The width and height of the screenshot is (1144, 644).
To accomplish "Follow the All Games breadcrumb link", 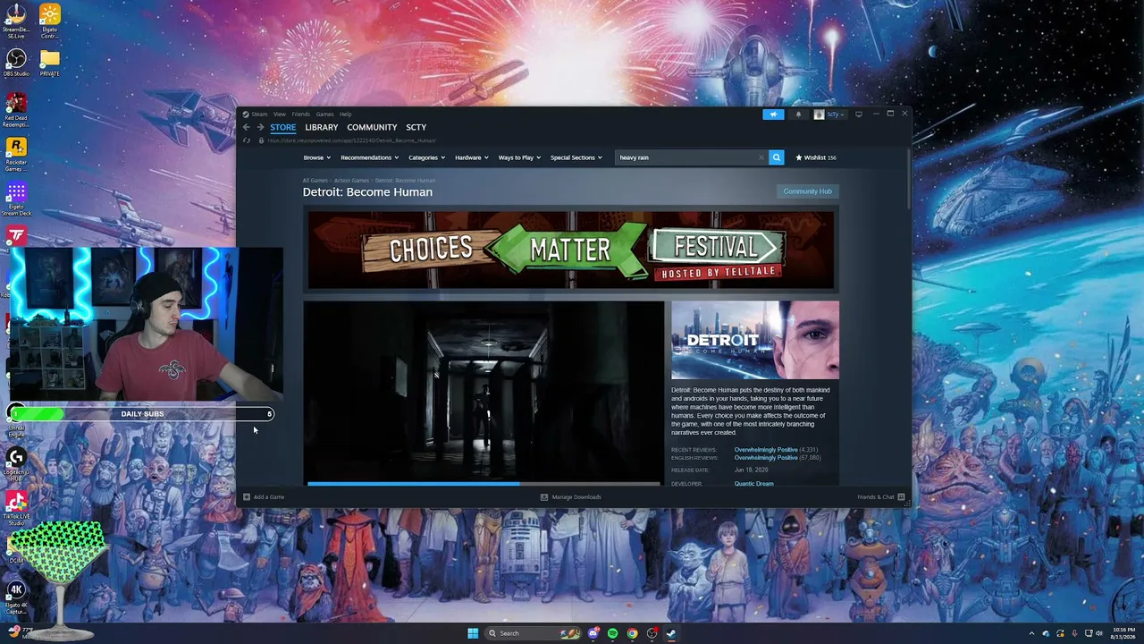I will click(315, 181).
